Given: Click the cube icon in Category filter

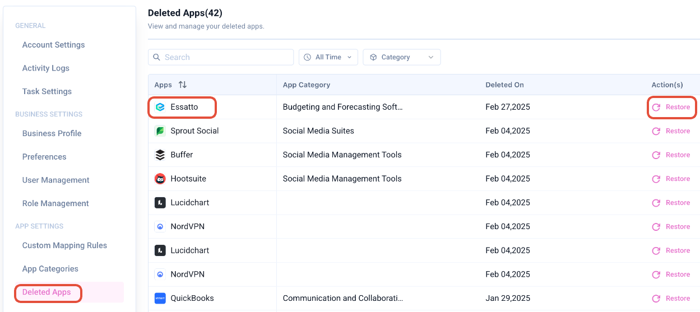Looking at the screenshot, I should point(373,57).
